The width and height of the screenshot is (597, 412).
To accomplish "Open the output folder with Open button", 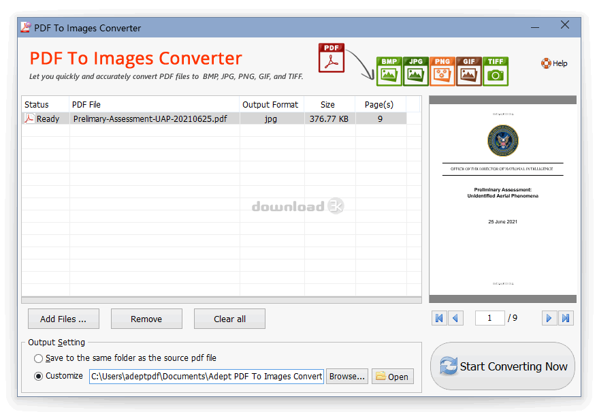I will click(x=392, y=377).
